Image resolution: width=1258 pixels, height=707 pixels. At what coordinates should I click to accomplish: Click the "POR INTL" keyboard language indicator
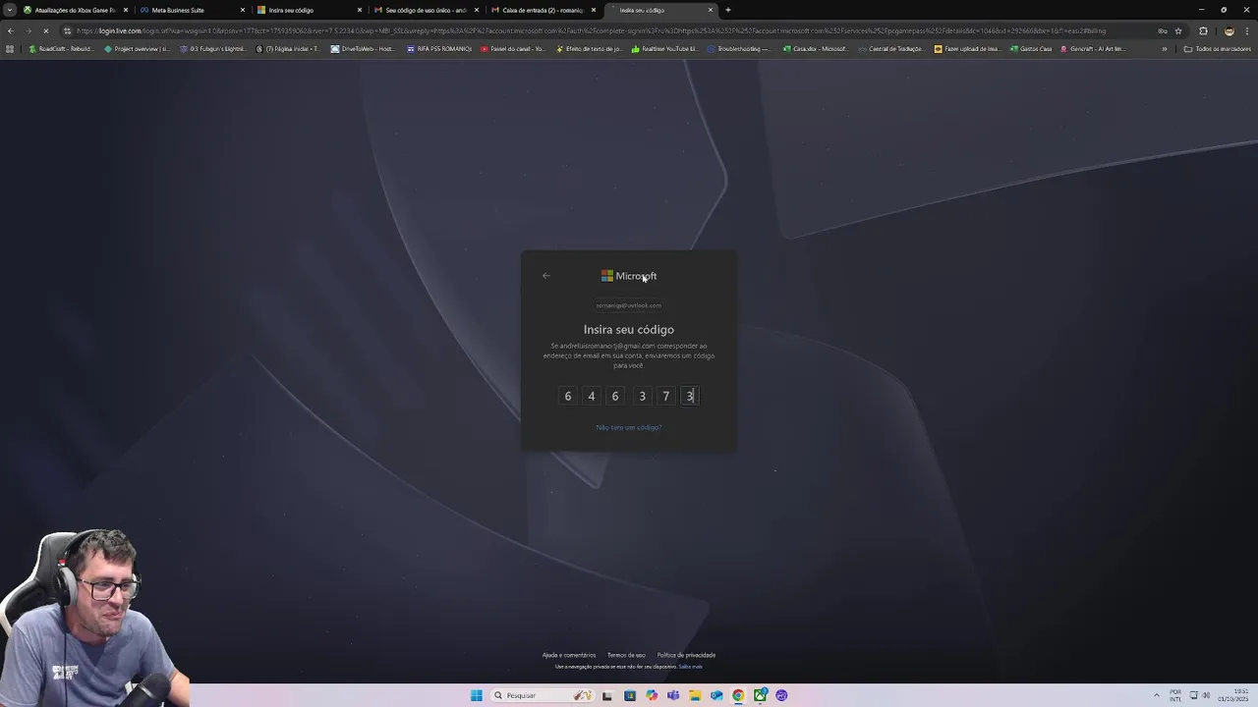(1175, 695)
